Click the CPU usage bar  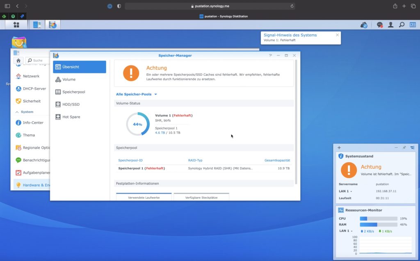pos(379,218)
